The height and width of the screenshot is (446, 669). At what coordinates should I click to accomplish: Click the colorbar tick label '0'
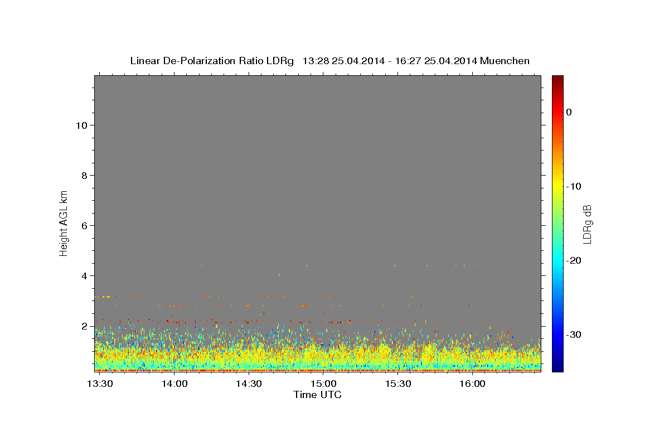pos(569,112)
